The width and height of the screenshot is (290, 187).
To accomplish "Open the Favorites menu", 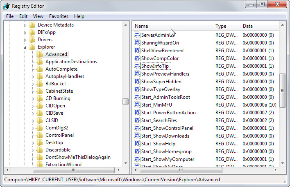I will [59, 16].
